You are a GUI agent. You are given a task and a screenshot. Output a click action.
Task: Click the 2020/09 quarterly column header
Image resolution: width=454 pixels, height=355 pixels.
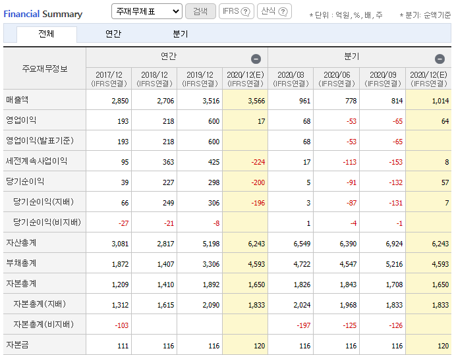[x=383, y=78]
